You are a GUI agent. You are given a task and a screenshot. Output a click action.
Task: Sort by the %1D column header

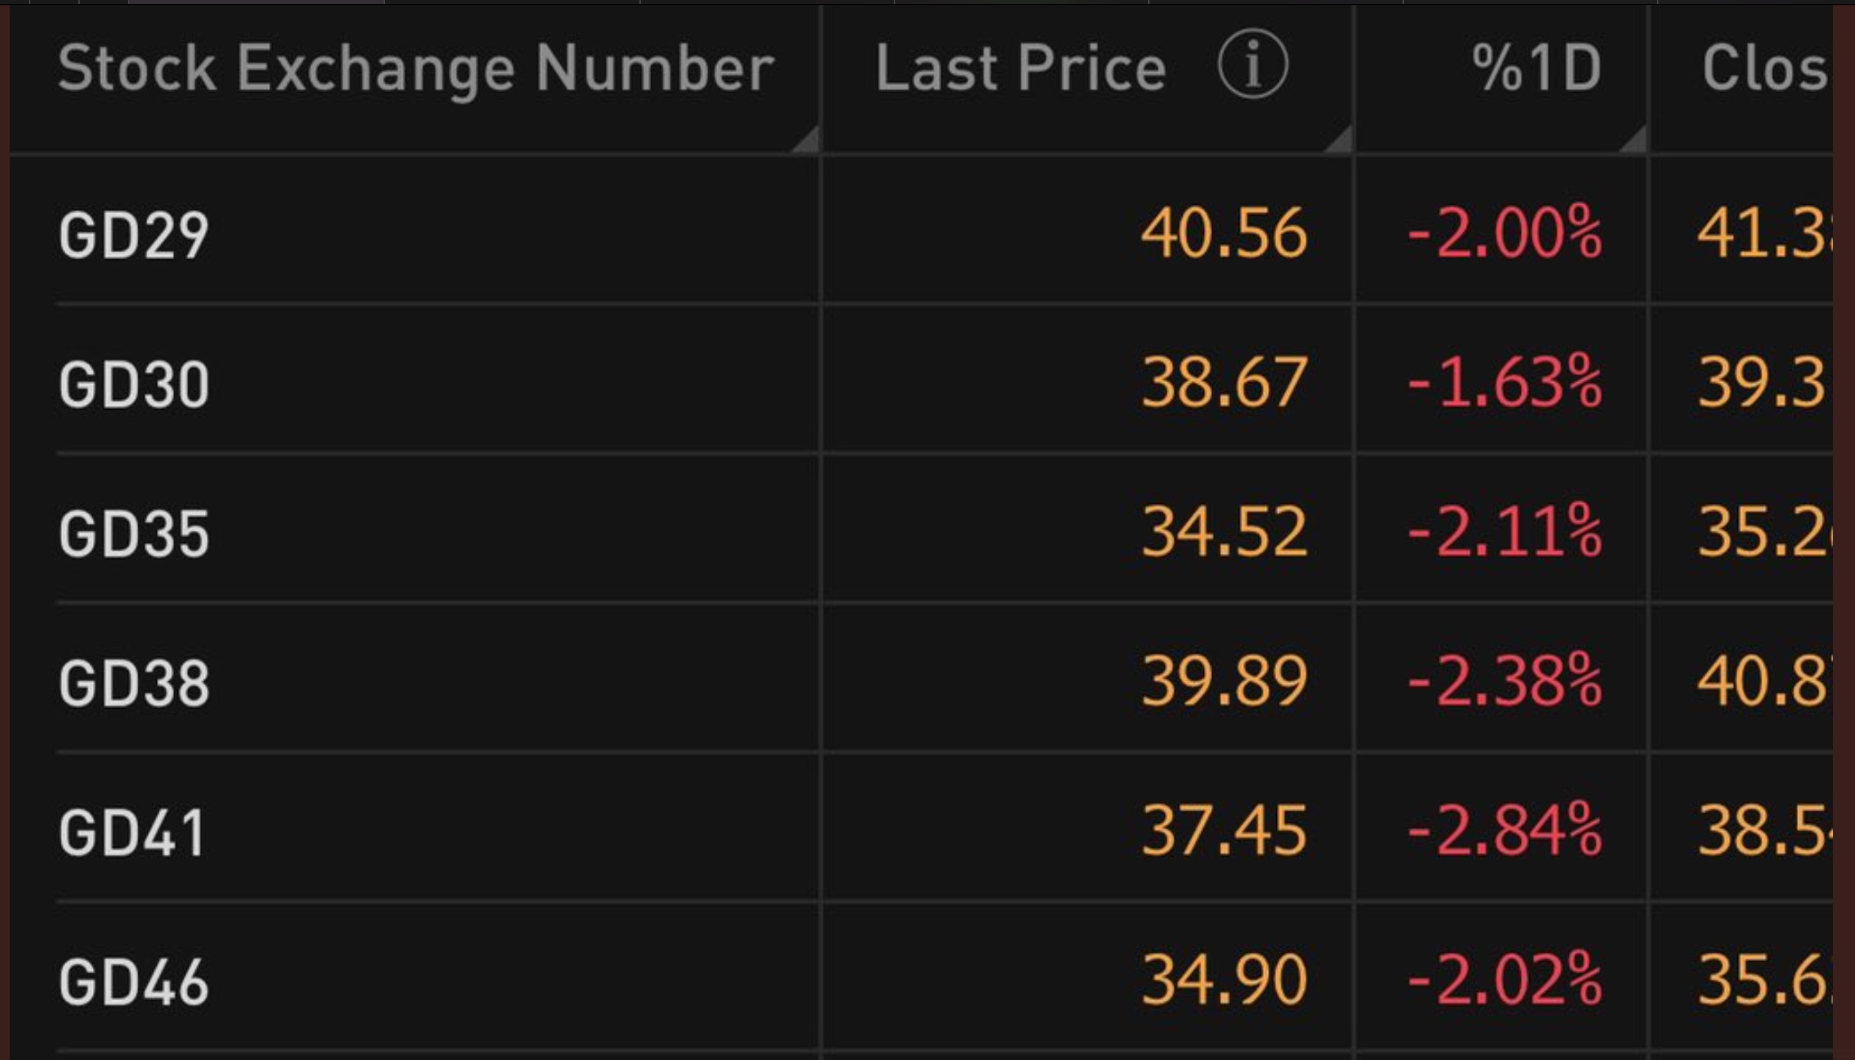pos(1537,67)
